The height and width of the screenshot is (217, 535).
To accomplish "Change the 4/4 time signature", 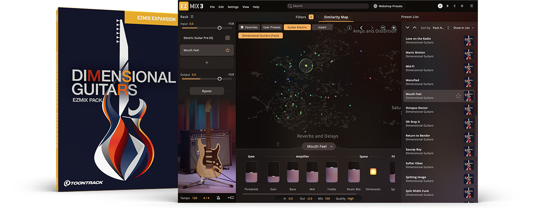I will tap(206, 198).
